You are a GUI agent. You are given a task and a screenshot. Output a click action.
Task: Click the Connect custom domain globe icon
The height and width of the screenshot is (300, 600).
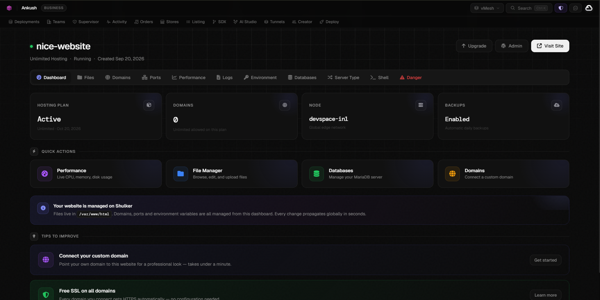click(x=46, y=260)
